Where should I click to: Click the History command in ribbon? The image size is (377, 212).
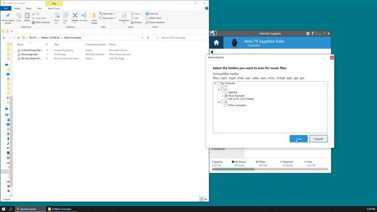pos(136,22)
